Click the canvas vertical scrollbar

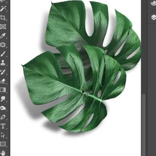144,125
